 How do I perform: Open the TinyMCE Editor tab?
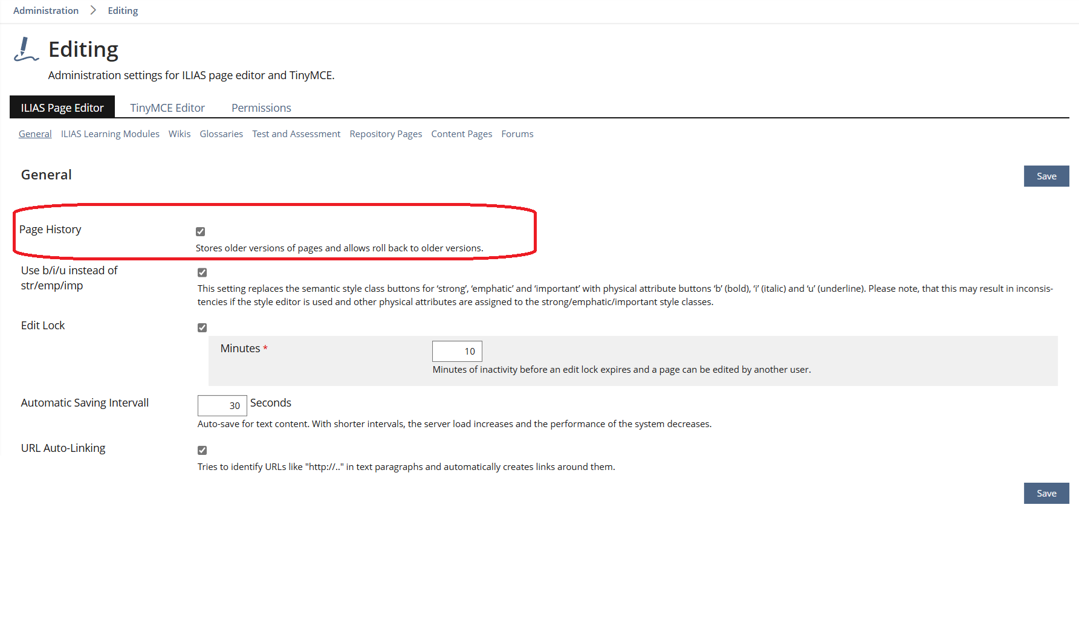(167, 108)
